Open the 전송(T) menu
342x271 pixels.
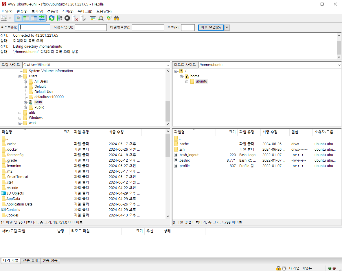pos(53,11)
